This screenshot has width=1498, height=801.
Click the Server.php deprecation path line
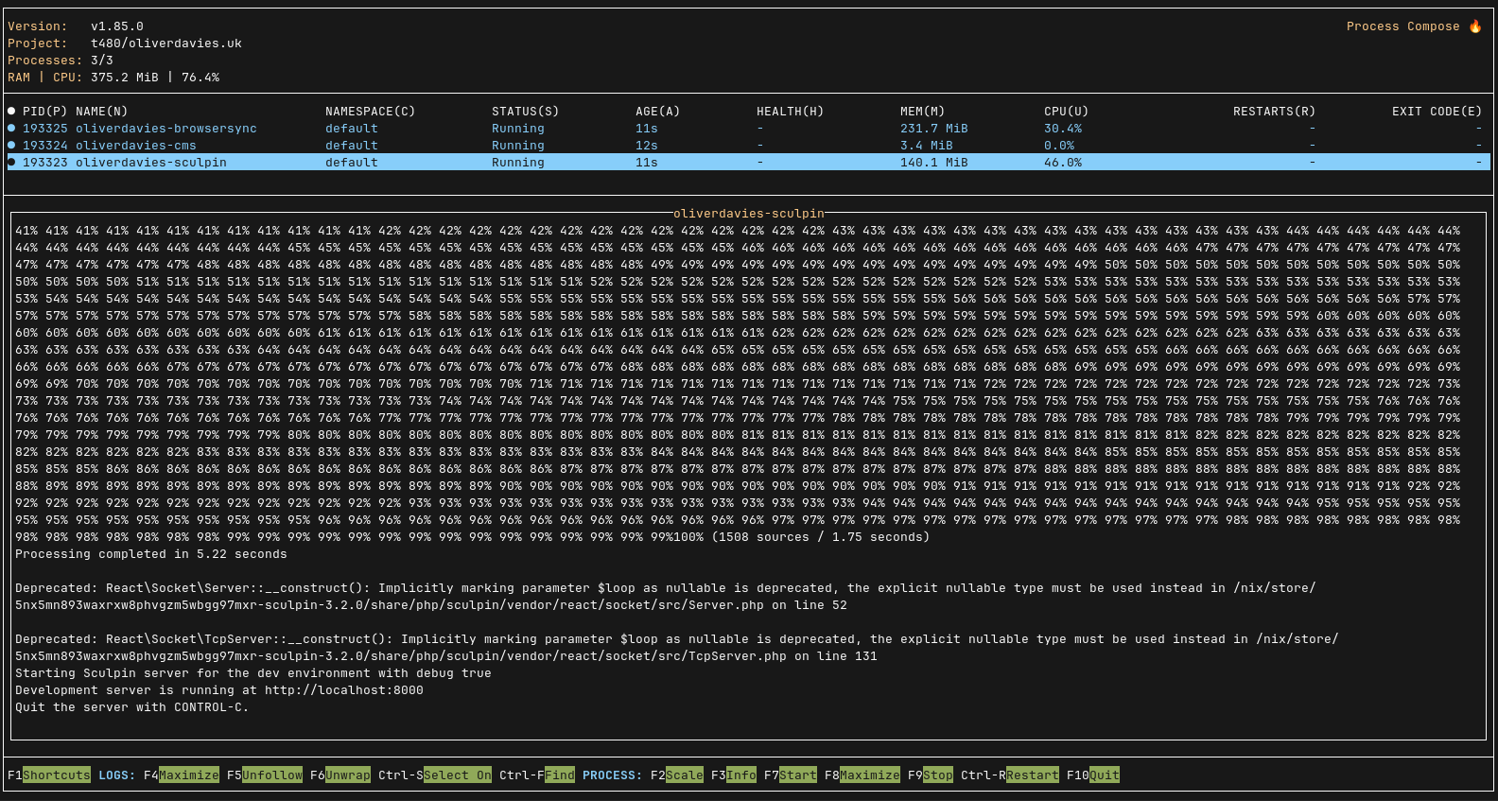(x=431, y=605)
